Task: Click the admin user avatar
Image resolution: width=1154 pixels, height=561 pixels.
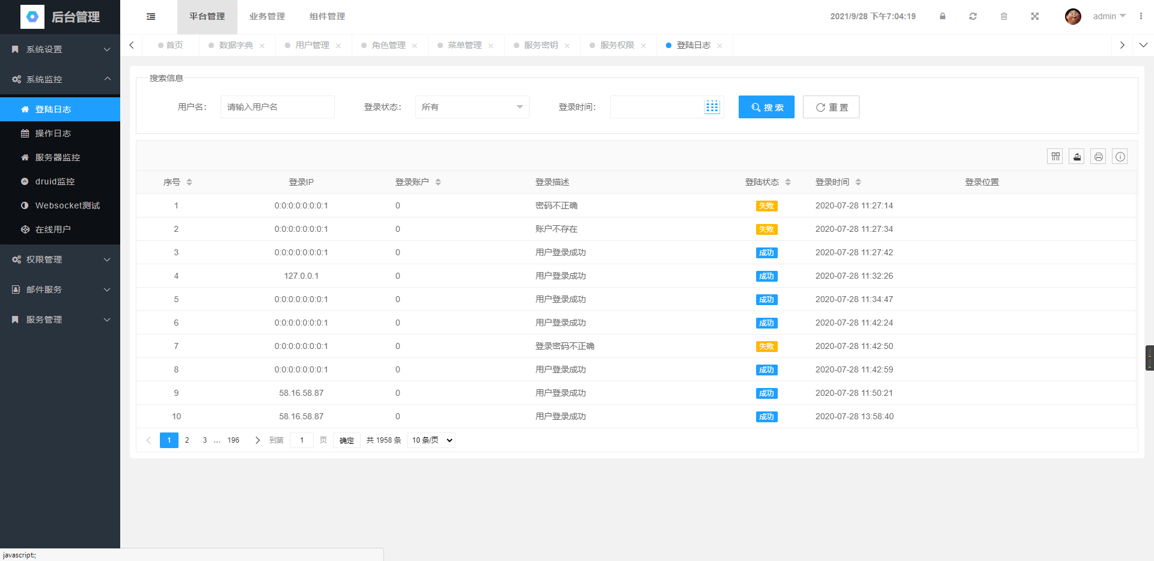Action: click(x=1073, y=16)
